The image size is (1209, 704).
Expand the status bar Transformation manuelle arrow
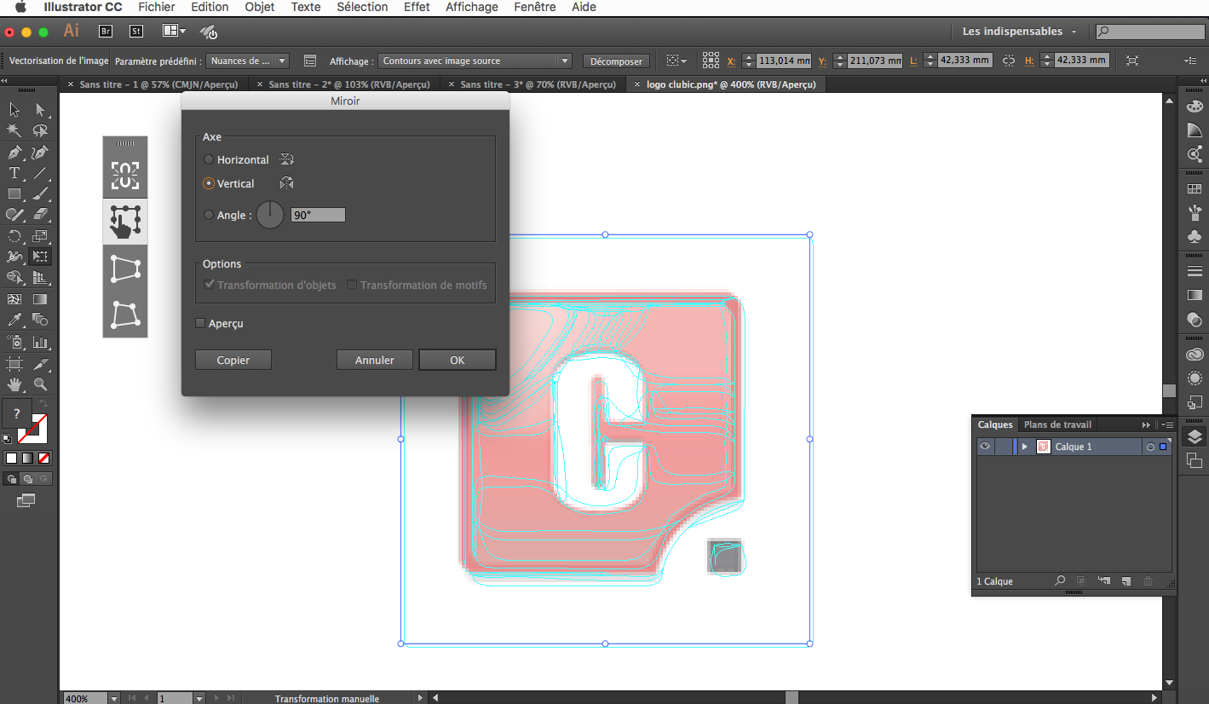tap(419, 698)
